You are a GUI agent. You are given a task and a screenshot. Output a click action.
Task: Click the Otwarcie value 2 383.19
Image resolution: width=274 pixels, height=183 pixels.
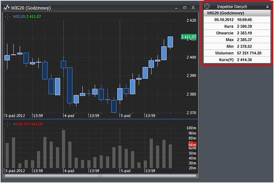(x=244, y=33)
